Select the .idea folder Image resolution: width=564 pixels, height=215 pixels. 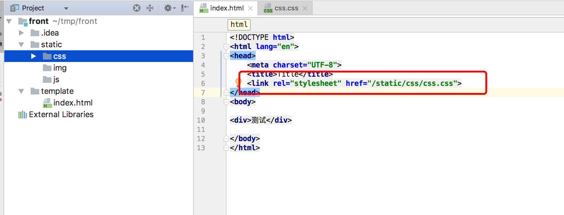click(45, 33)
